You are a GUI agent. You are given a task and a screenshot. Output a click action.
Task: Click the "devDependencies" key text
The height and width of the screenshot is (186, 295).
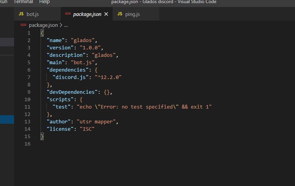click(x=72, y=92)
